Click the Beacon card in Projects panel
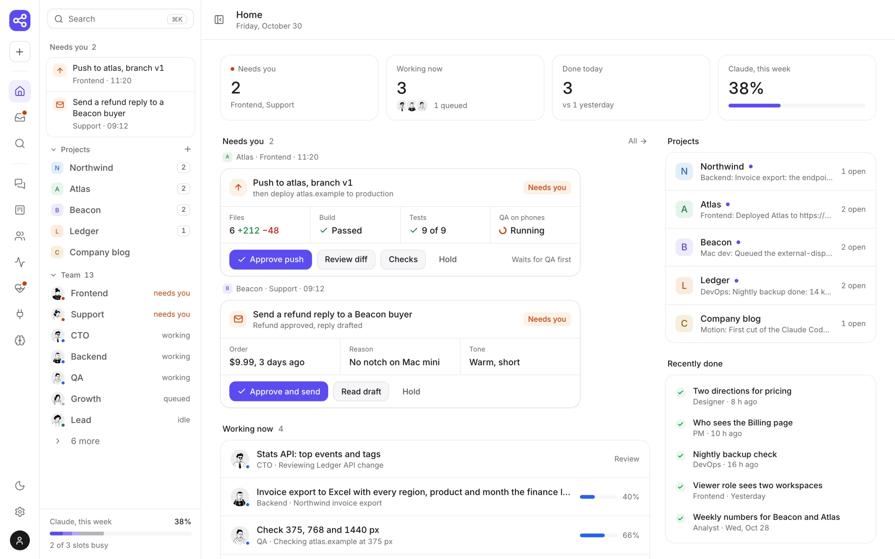The height and width of the screenshot is (559, 895). 770,247
